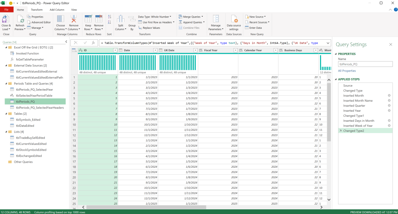Viewport: 398px width, 214px height.
Task: Click the horizontal scrollbar right arrow
Action: point(321,207)
